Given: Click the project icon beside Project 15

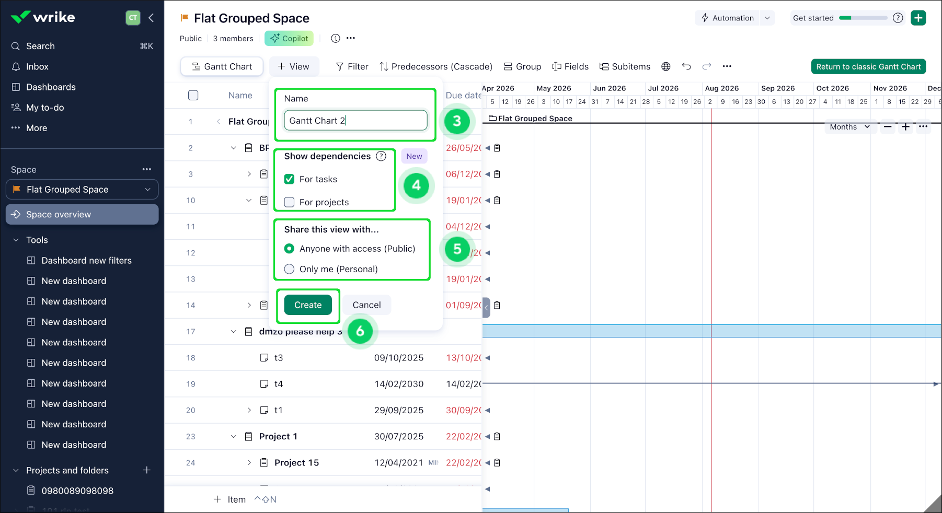Looking at the screenshot, I should coord(264,462).
